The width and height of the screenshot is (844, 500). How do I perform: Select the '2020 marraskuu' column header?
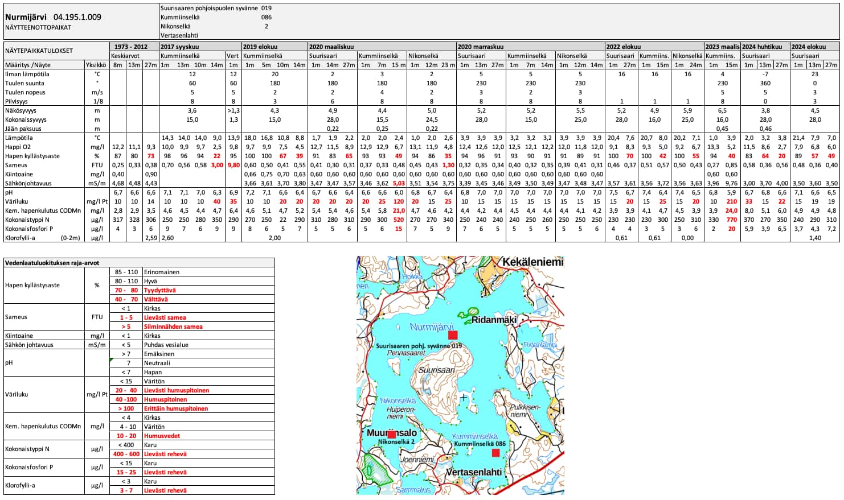click(481, 47)
